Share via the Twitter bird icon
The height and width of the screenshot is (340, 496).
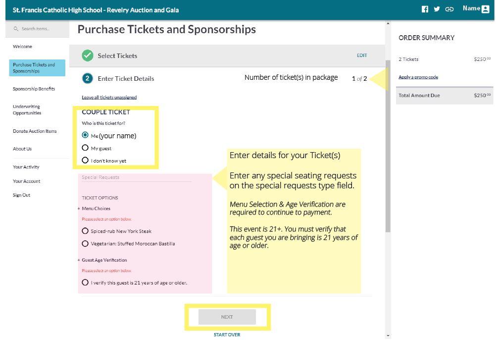click(x=437, y=9)
